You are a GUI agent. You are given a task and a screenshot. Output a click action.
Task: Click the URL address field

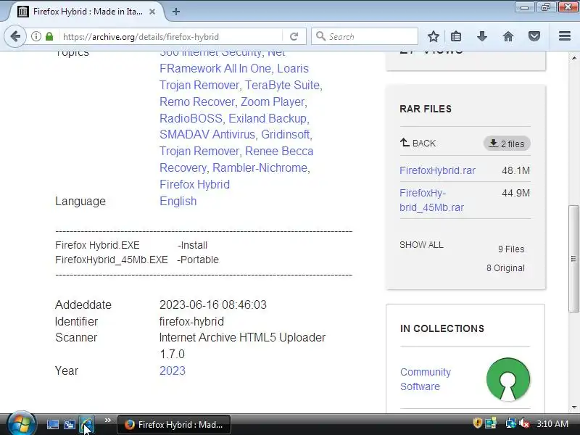point(172,37)
